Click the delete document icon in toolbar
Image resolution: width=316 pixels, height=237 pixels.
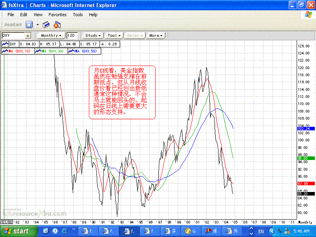(x=57, y=24)
